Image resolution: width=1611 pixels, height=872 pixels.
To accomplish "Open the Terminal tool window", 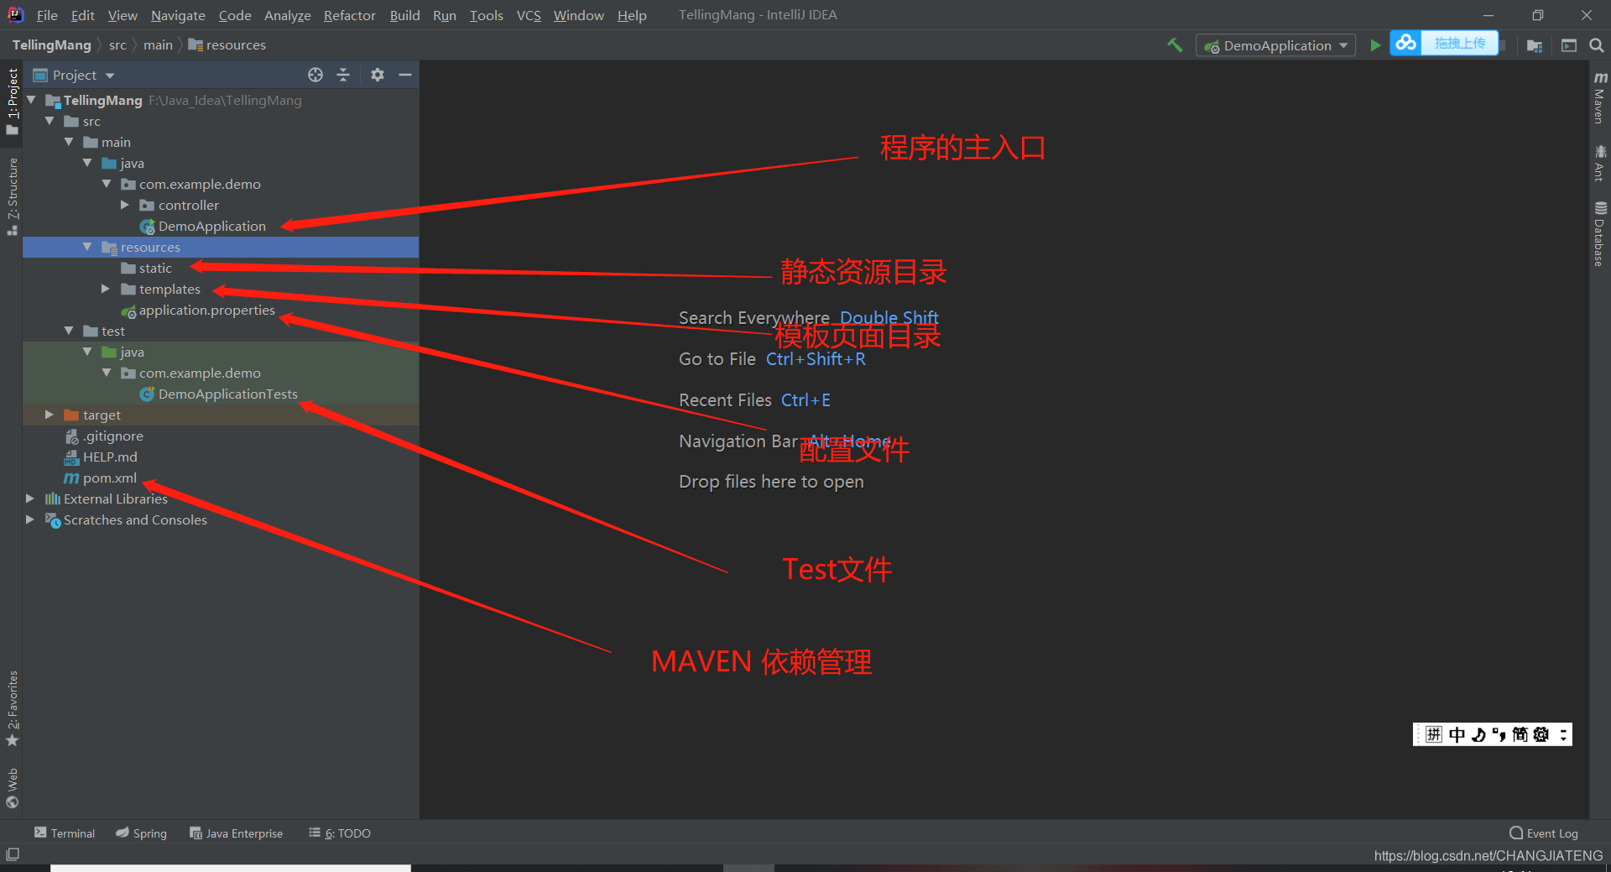I will (65, 833).
